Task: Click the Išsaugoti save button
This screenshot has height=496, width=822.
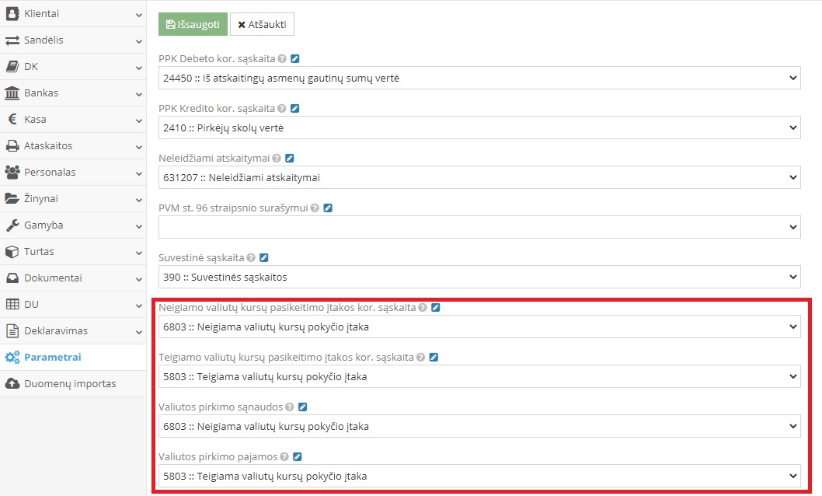Action: tap(193, 24)
